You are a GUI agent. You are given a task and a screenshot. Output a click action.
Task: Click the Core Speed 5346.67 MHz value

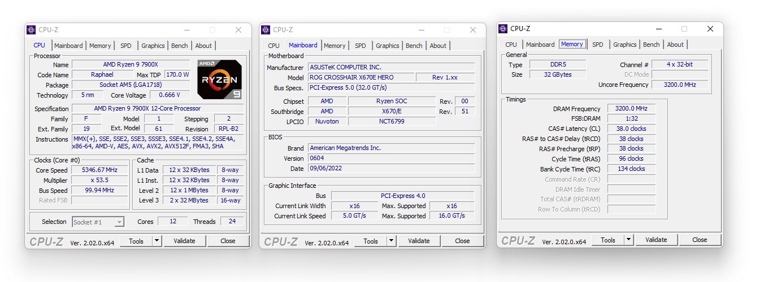[x=99, y=170]
